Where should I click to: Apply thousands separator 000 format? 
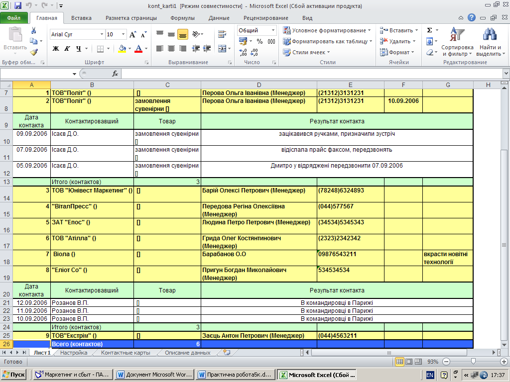click(271, 41)
